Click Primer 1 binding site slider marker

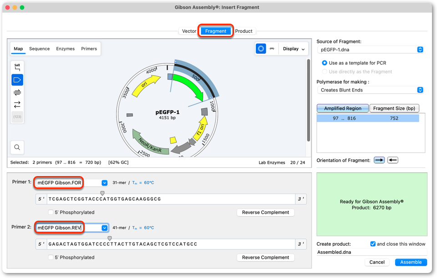102,193
